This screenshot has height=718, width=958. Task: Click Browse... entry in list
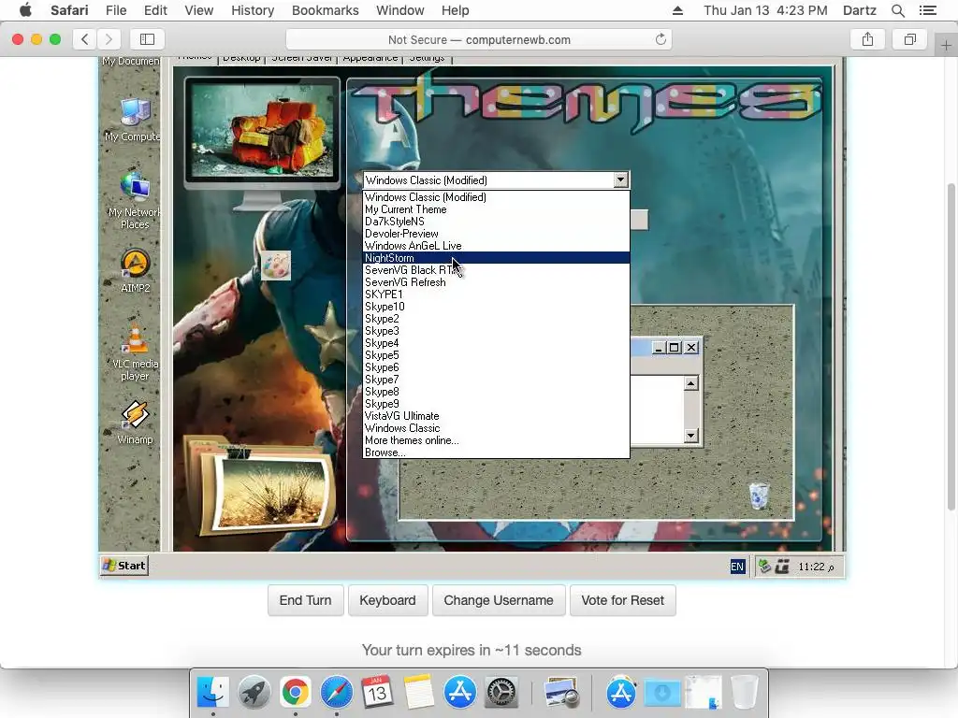[496, 452]
